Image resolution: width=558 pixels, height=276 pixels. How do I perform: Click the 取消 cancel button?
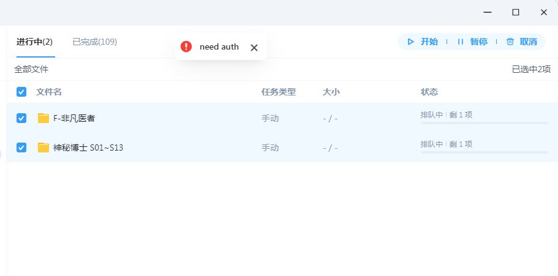pos(522,42)
